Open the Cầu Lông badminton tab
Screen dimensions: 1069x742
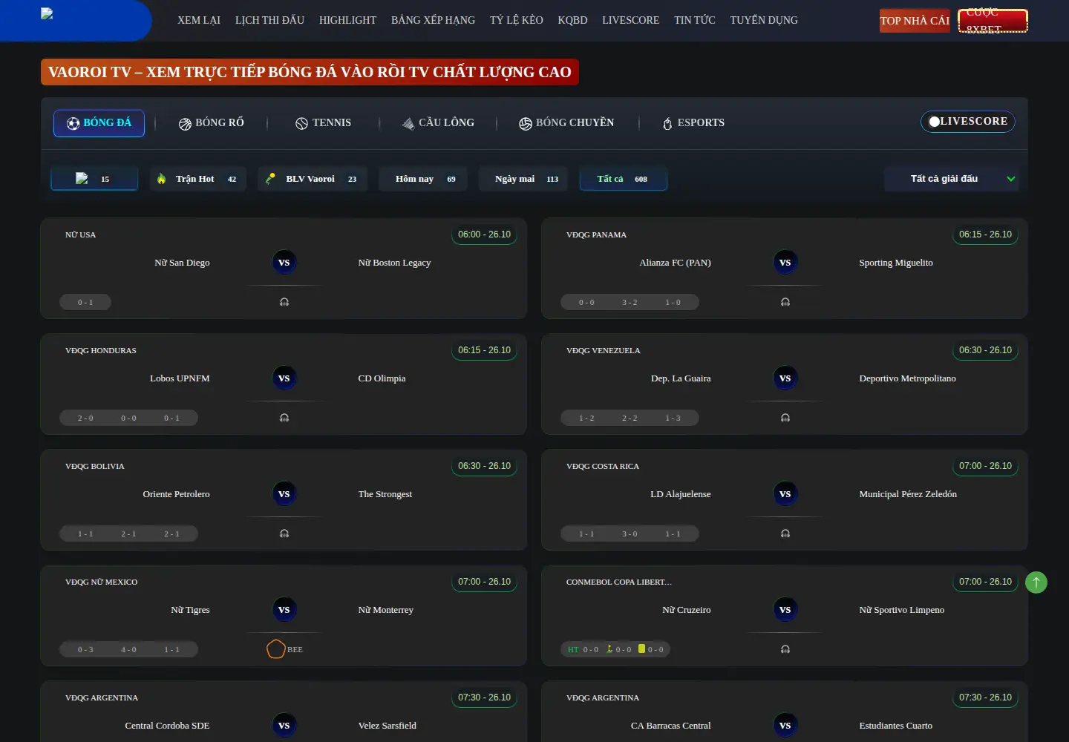[x=438, y=123]
